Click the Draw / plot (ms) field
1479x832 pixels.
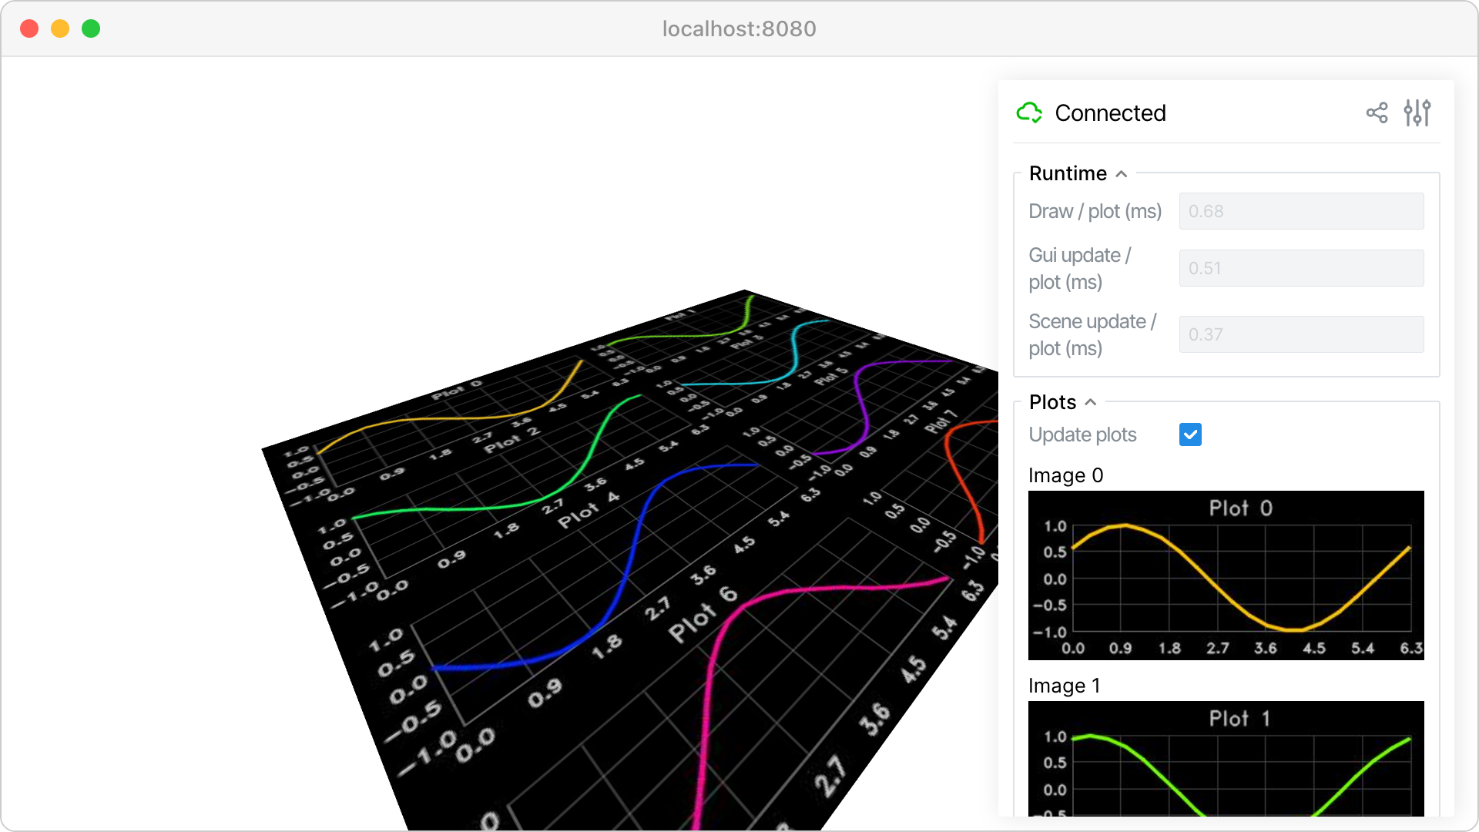pyautogui.click(x=1301, y=211)
